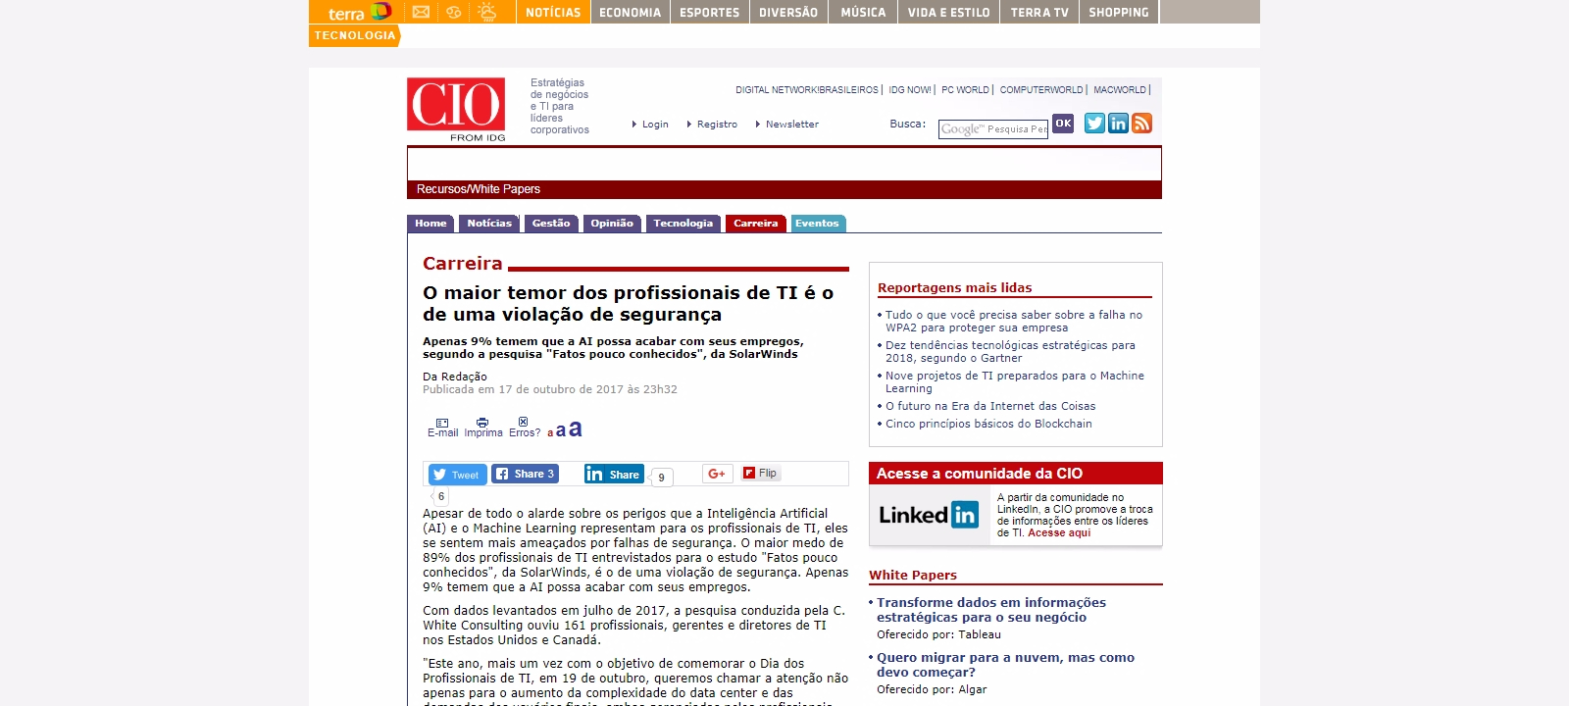Viewport: 1569px width, 706px height.
Task: Switch to Tecnologia tab
Action: coord(683,224)
